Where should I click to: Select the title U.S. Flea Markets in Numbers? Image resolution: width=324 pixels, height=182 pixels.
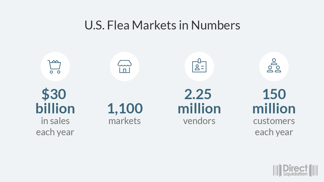click(162, 25)
